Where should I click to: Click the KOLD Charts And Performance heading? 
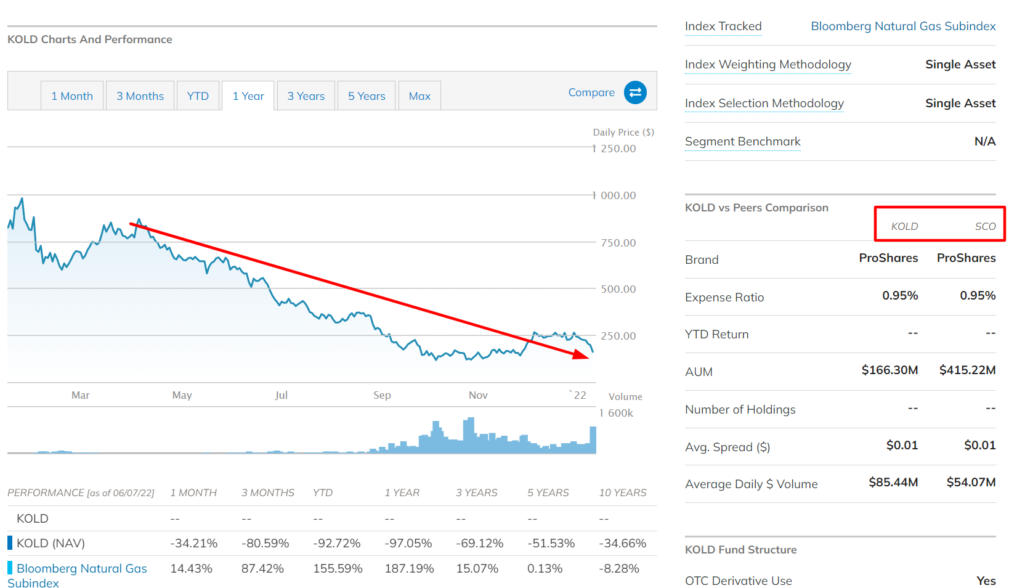point(90,39)
